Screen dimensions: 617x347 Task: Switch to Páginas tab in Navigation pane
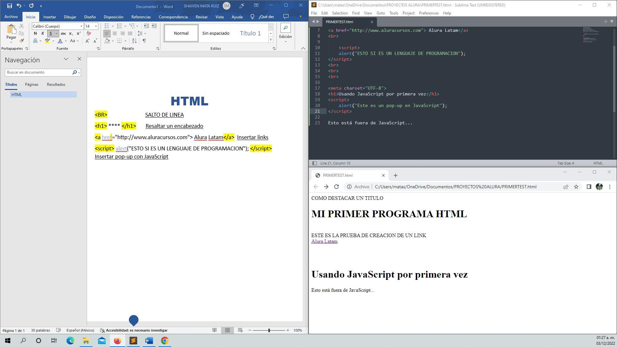pyautogui.click(x=31, y=85)
